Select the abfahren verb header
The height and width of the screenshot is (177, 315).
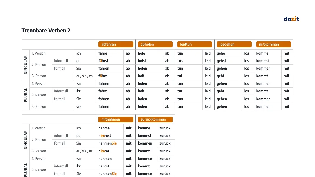[x=116, y=44]
